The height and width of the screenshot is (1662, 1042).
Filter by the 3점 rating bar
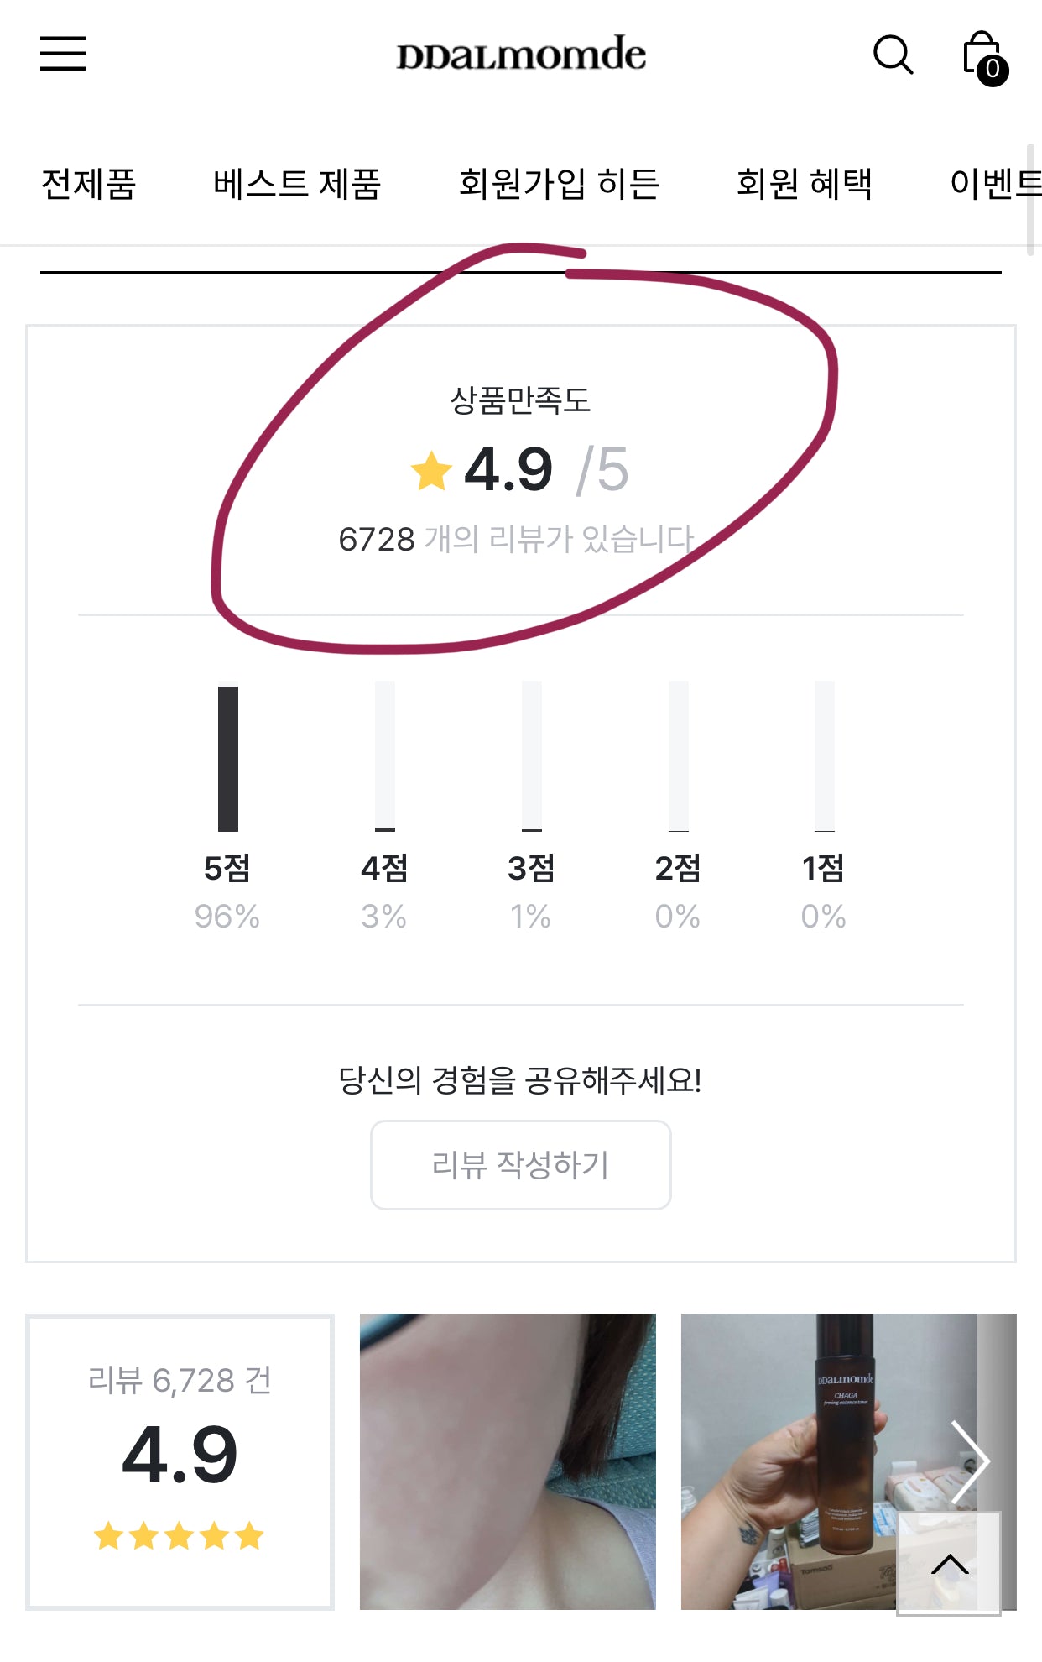(532, 758)
